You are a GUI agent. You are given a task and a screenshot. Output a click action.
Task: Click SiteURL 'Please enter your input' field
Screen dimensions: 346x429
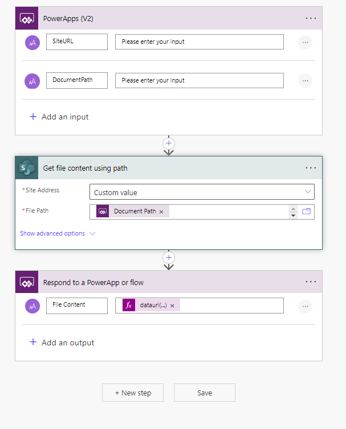click(x=200, y=42)
